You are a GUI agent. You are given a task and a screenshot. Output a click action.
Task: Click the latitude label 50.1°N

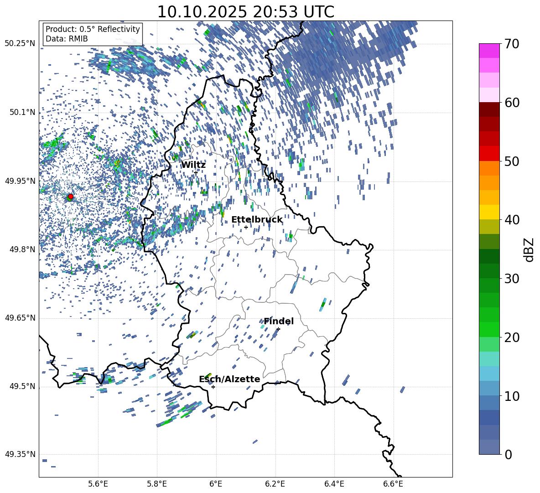tap(22, 113)
